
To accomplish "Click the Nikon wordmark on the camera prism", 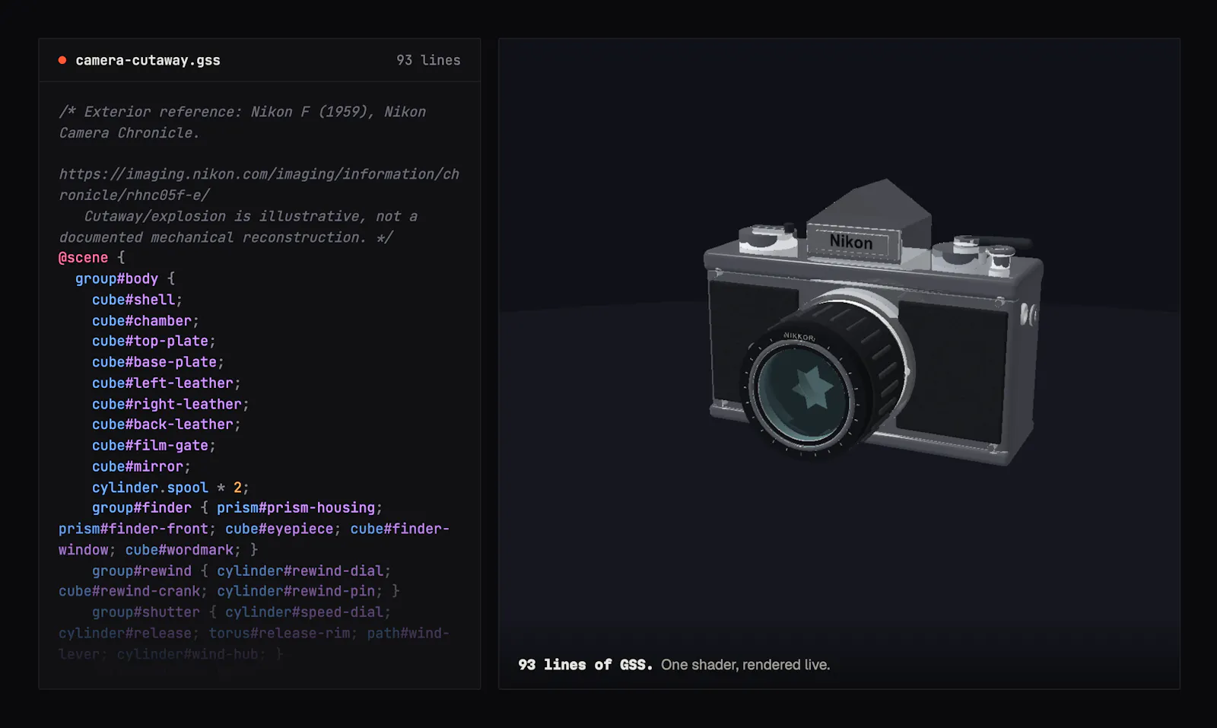I will click(850, 242).
